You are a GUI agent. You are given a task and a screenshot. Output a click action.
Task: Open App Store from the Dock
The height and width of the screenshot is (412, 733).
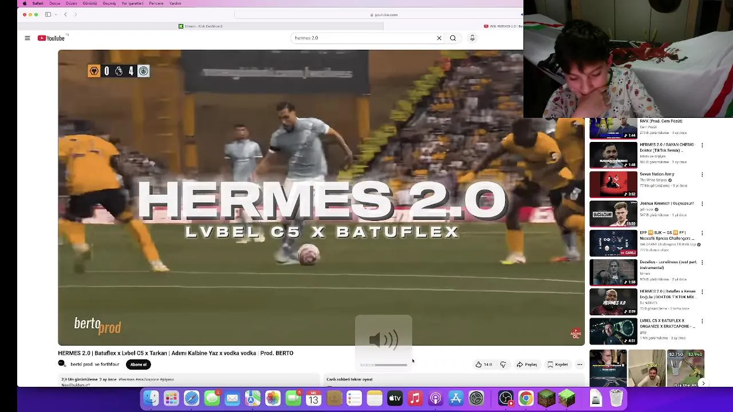pos(456,398)
